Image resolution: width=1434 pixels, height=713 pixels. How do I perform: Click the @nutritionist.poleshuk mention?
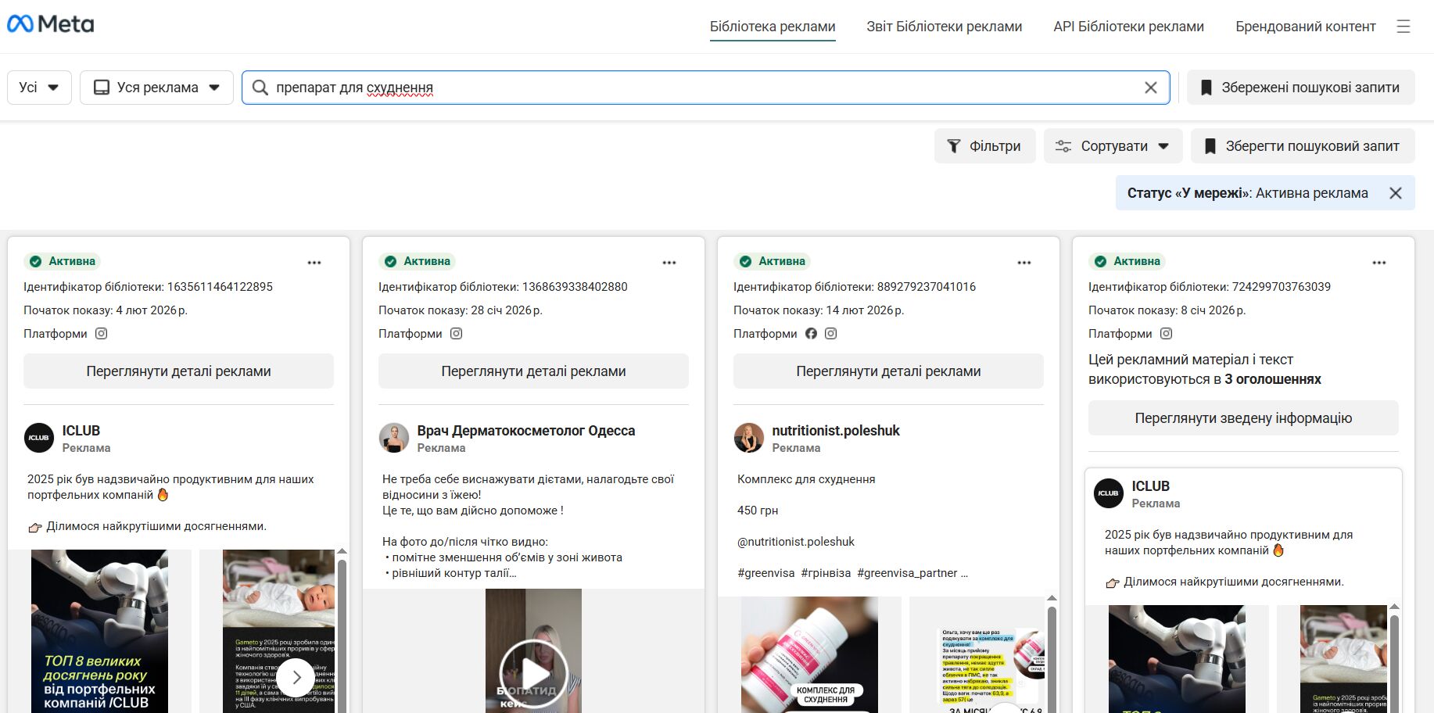pos(796,542)
